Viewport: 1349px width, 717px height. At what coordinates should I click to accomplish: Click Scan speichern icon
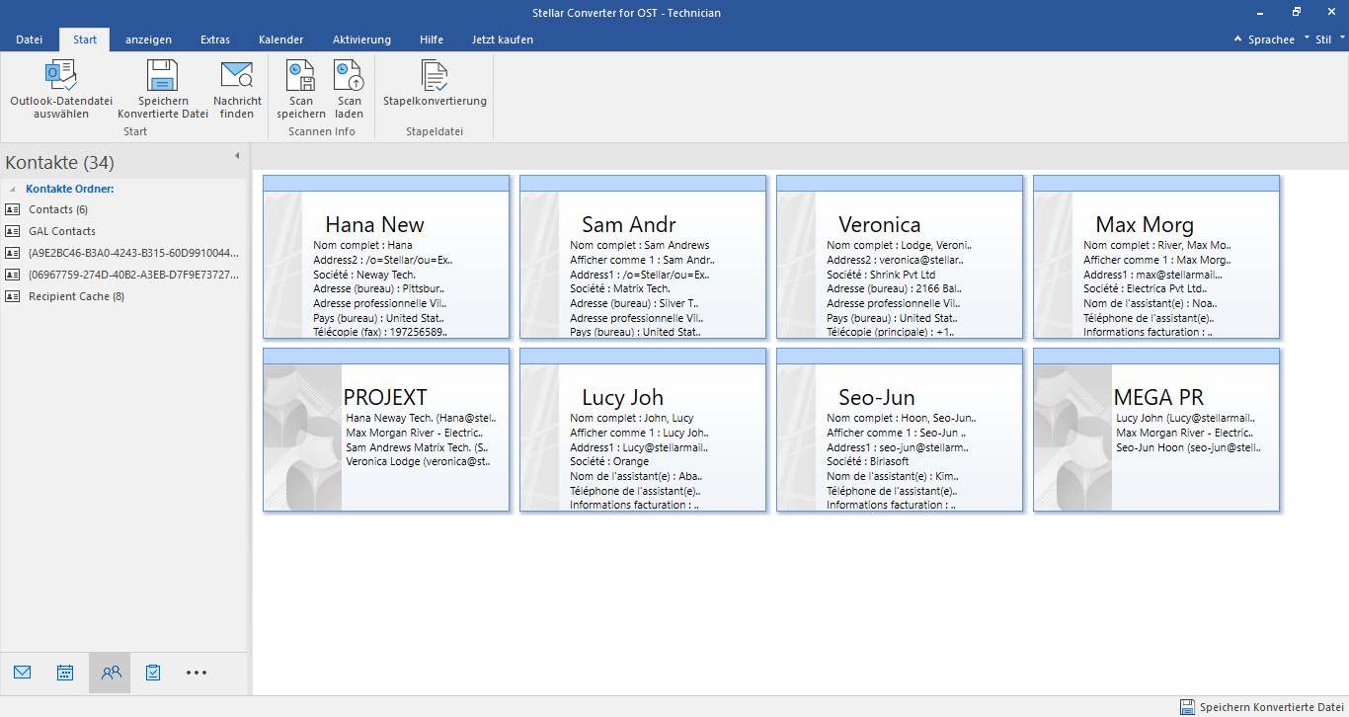(x=300, y=77)
